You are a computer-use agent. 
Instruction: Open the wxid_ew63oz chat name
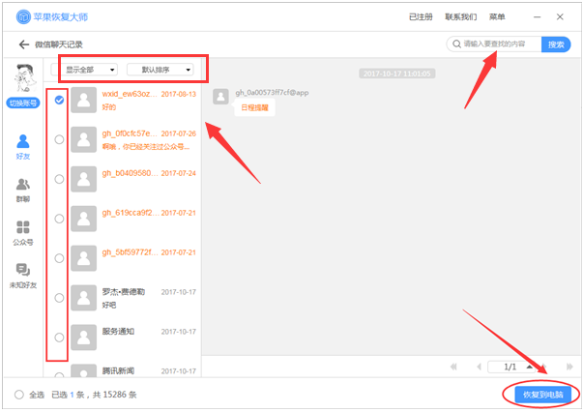click(x=130, y=94)
